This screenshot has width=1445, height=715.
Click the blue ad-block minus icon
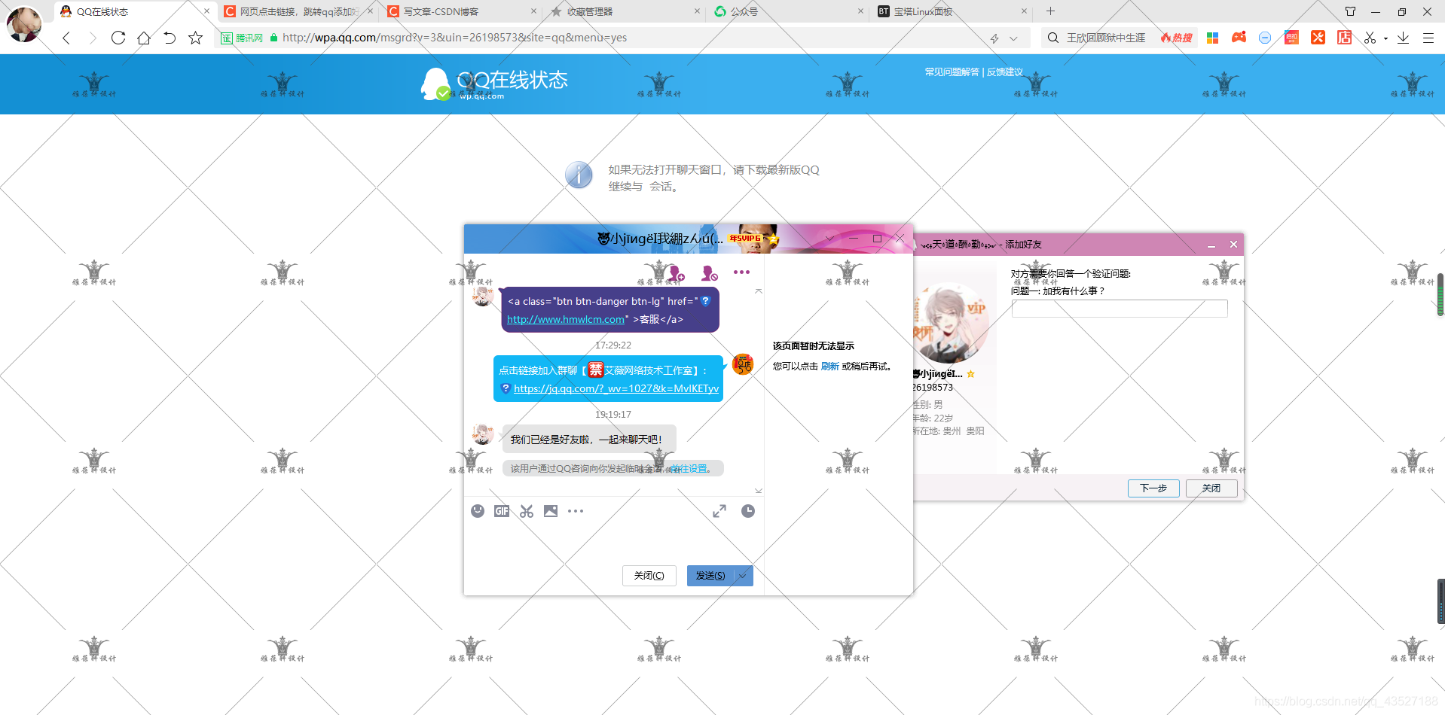pos(1265,38)
